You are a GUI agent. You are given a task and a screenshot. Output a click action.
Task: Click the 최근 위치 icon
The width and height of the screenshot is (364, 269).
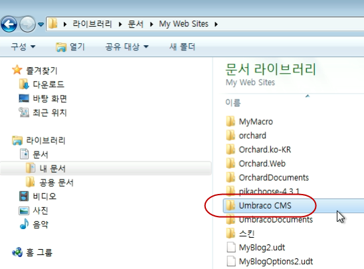pyautogui.click(x=24, y=112)
